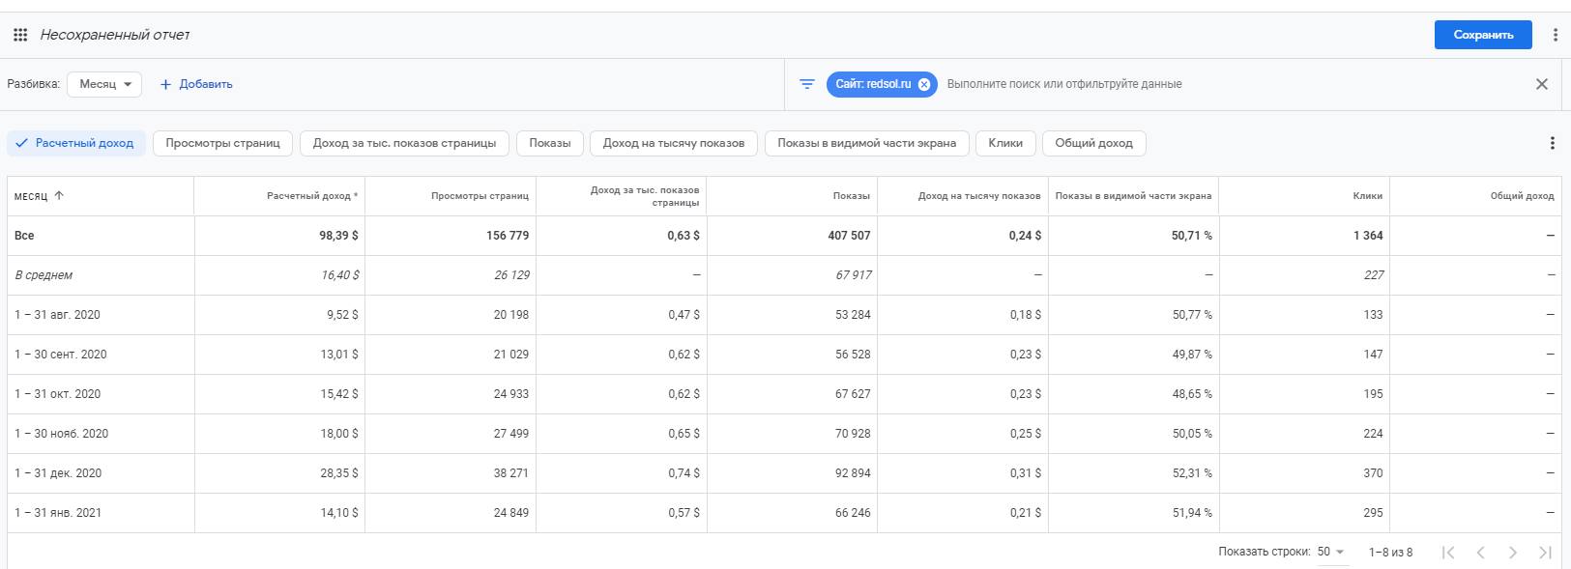Open metrics row overflow menu
This screenshot has height=569, width=1571.
coord(1552,143)
